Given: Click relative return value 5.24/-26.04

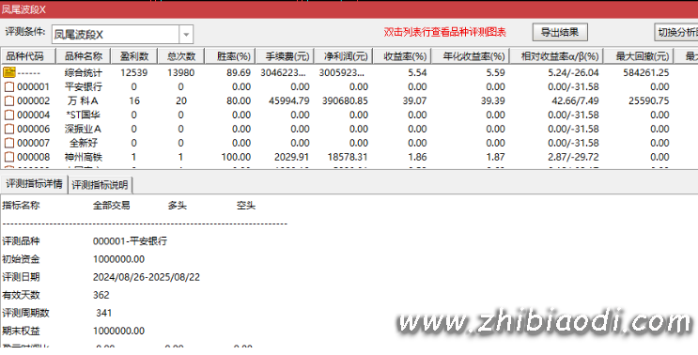Looking at the screenshot, I should point(573,72).
